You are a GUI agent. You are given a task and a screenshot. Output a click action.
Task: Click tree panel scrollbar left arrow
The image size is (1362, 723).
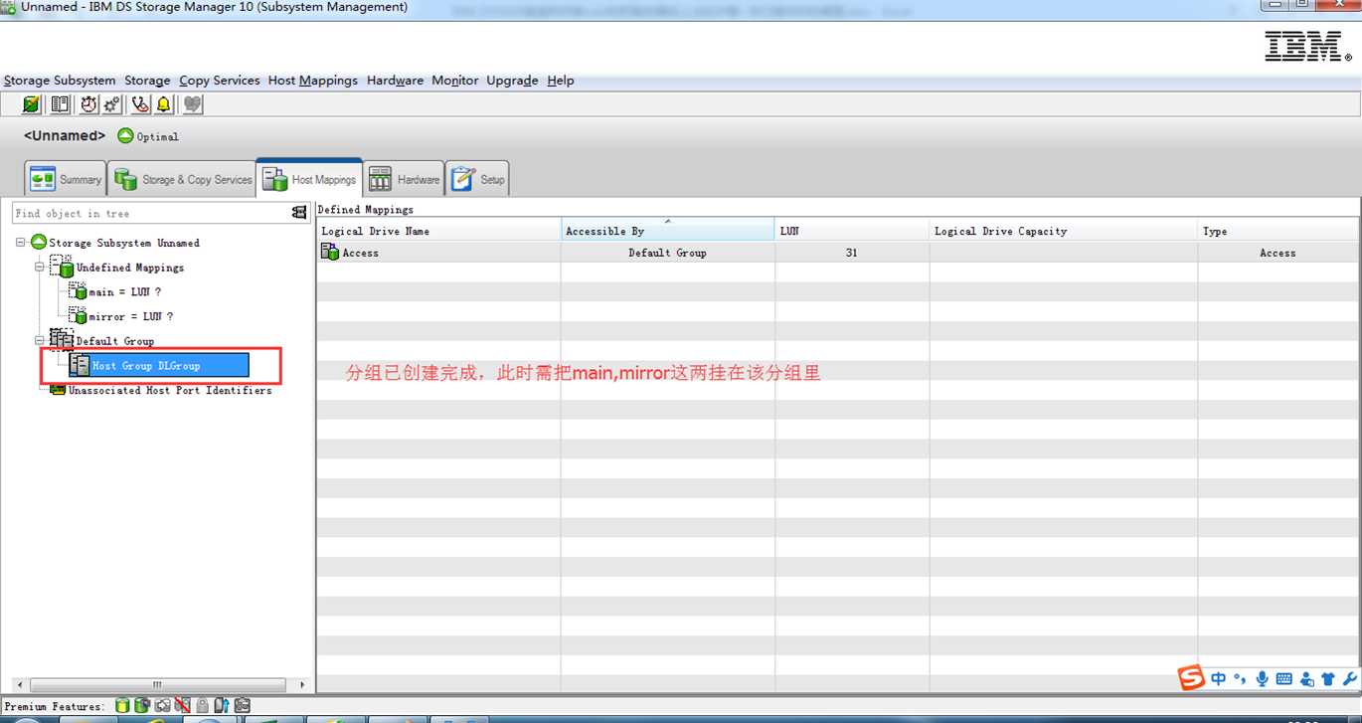(20, 685)
